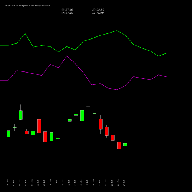Click the low price value L: 74.00
Image resolution: width=192 pixels, height=192 pixels.
pyautogui.click(x=98, y=13)
